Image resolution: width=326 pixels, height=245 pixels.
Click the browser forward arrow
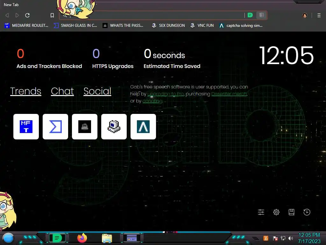[17, 15]
